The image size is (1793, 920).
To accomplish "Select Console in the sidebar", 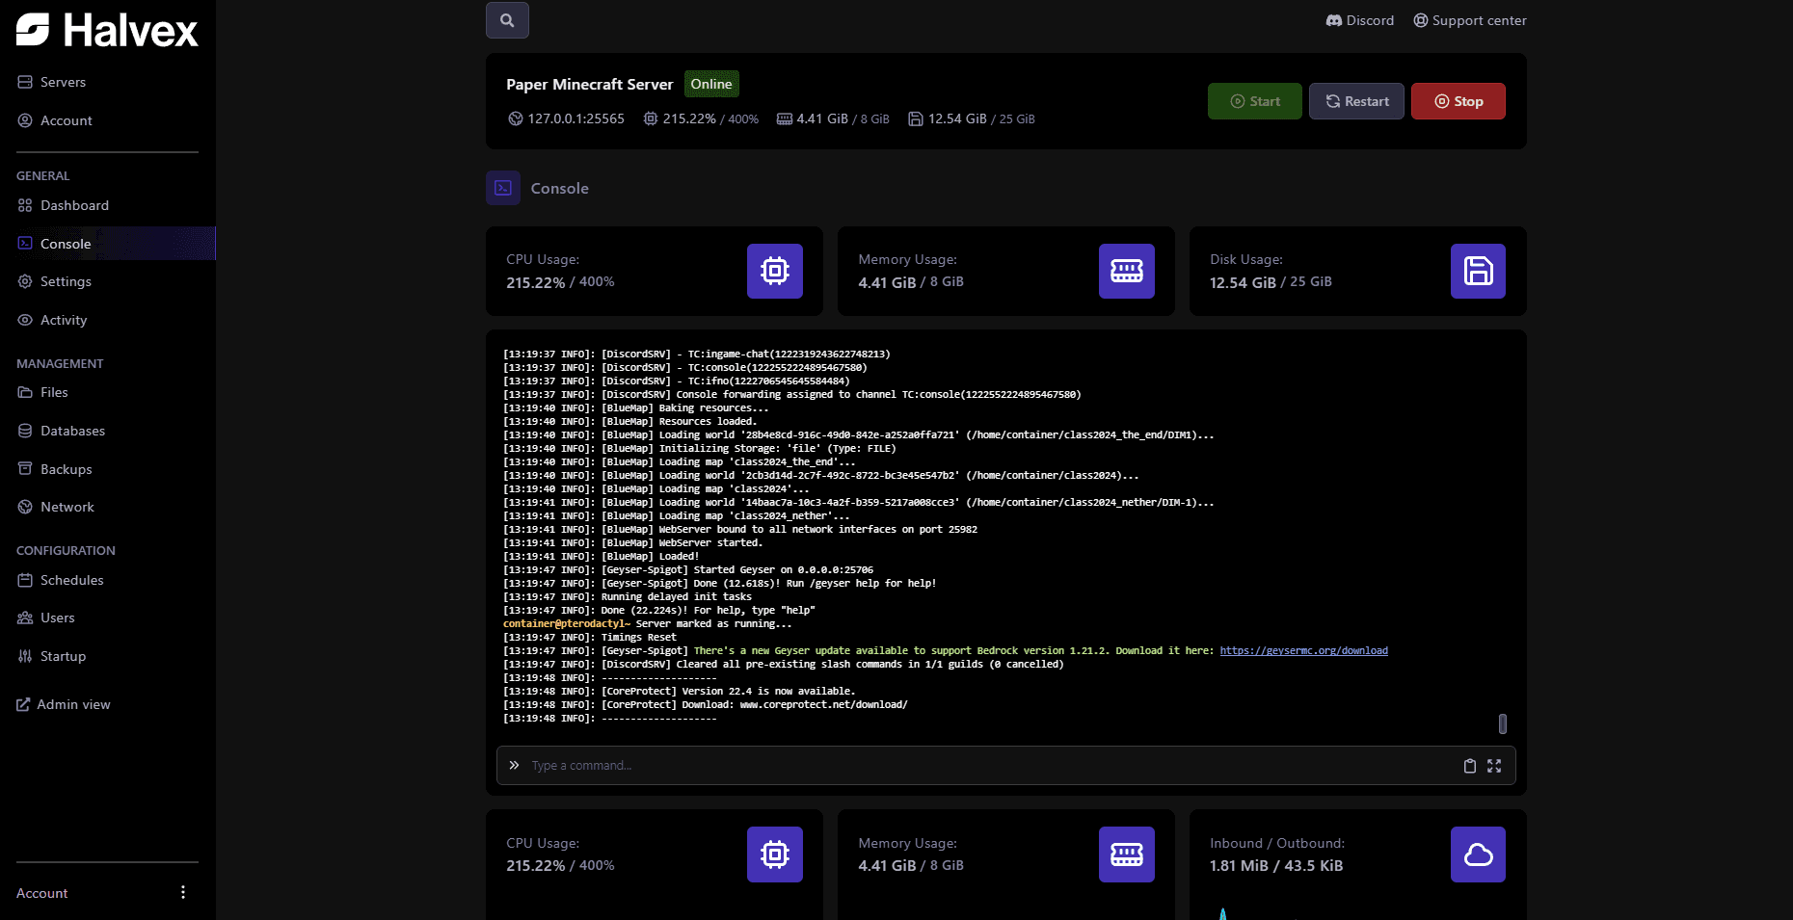I will click(108, 244).
